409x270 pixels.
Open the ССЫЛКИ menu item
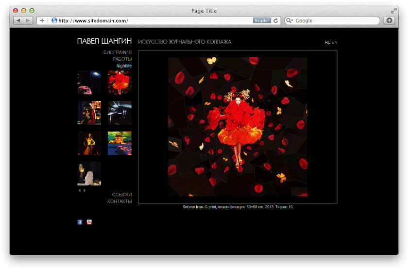[x=122, y=195]
